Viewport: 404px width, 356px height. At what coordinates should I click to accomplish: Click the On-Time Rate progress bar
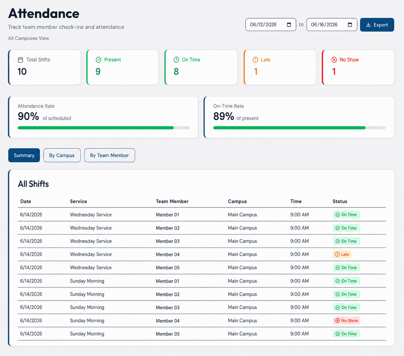click(299, 128)
